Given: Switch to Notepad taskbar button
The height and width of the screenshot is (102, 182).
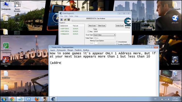Looking at the screenshot, I should (x=20, y=99).
